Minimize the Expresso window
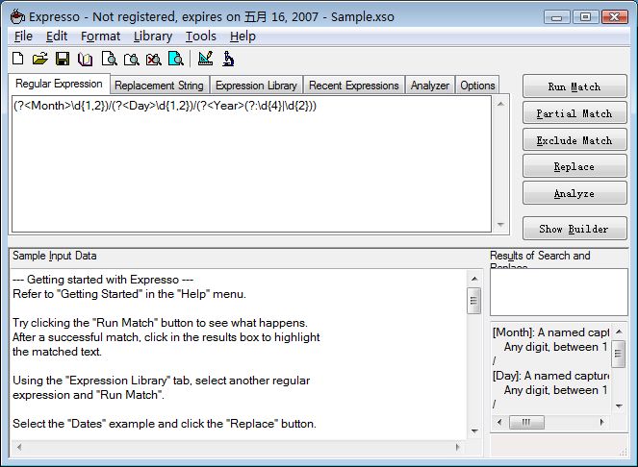638x467 pixels. [x=556, y=17]
